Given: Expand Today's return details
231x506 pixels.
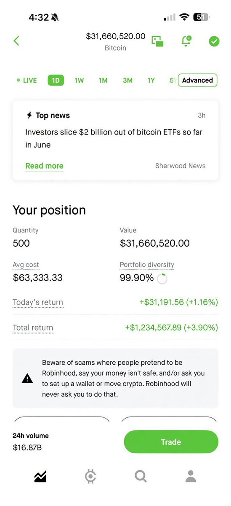Looking at the screenshot, I should coord(38,302).
